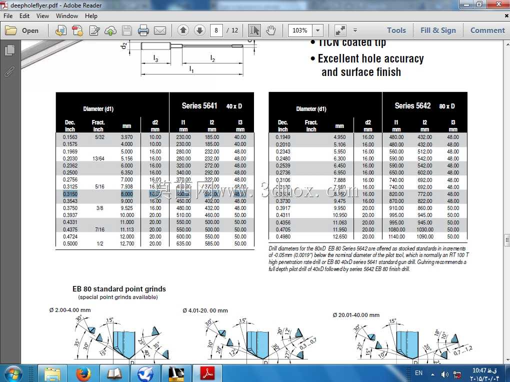Click the network tray icon

[457, 374]
